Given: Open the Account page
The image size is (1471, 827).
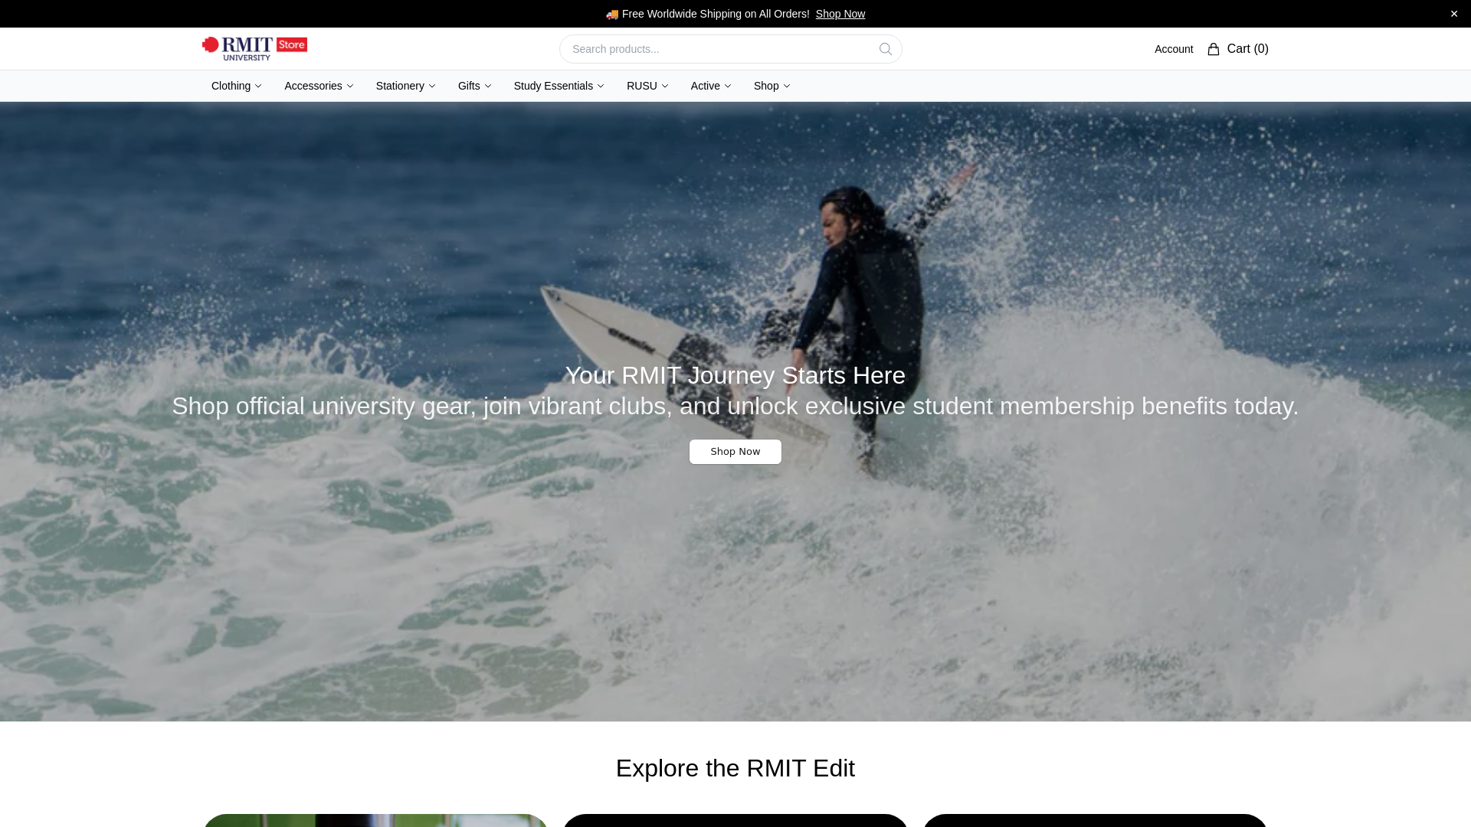Looking at the screenshot, I should tap(1174, 49).
